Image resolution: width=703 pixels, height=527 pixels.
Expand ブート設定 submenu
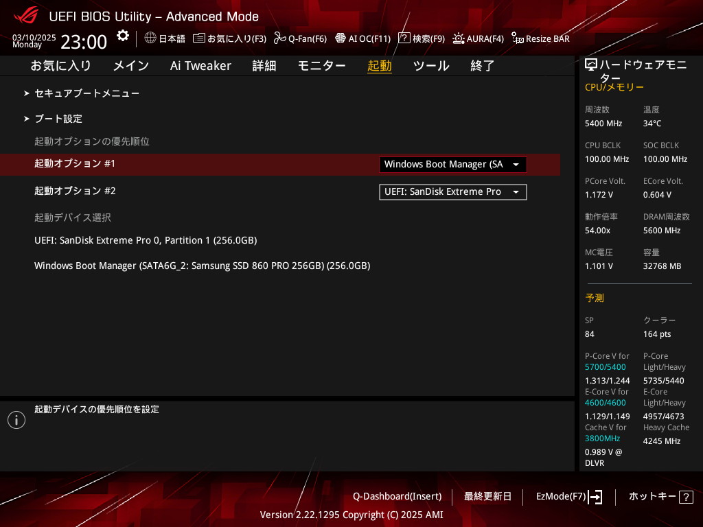58,119
